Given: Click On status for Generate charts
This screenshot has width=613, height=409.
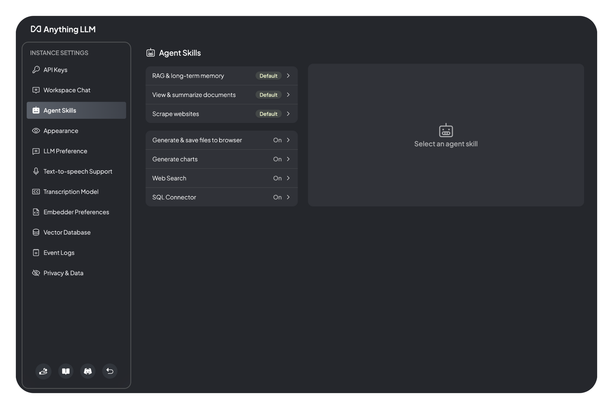Looking at the screenshot, I should [277, 159].
